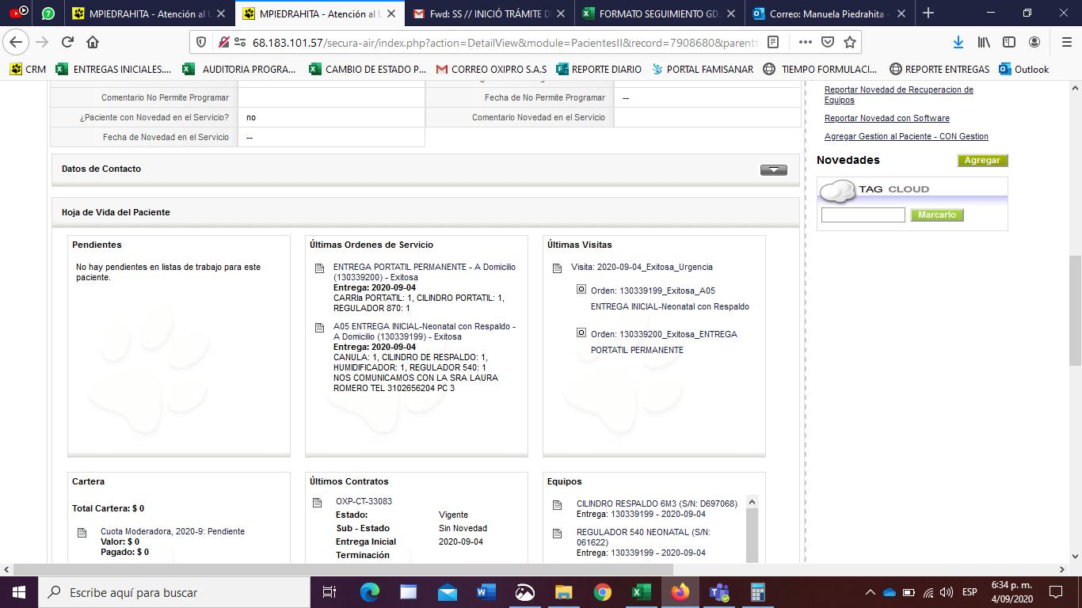Image resolution: width=1082 pixels, height=608 pixels.
Task: Click Agregar Gestion al Paciente - CON Gestion
Action: 906,136
